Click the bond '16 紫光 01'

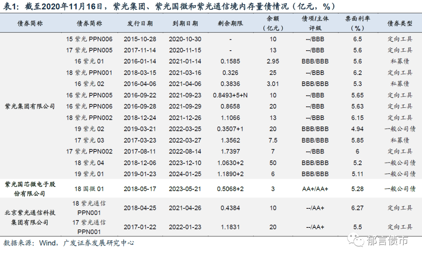(89, 62)
